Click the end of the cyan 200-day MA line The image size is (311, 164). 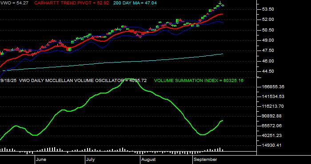(x=223, y=54)
